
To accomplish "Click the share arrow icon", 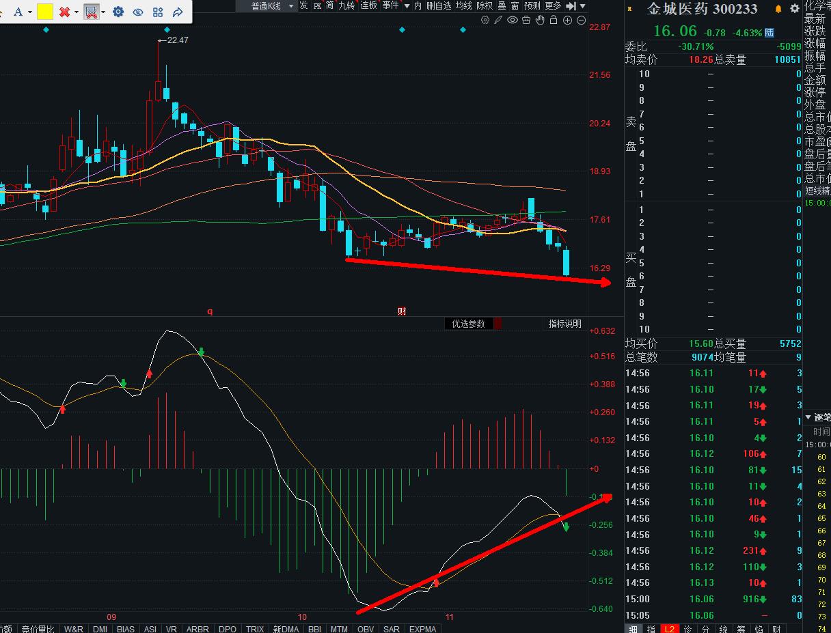I will [178, 12].
